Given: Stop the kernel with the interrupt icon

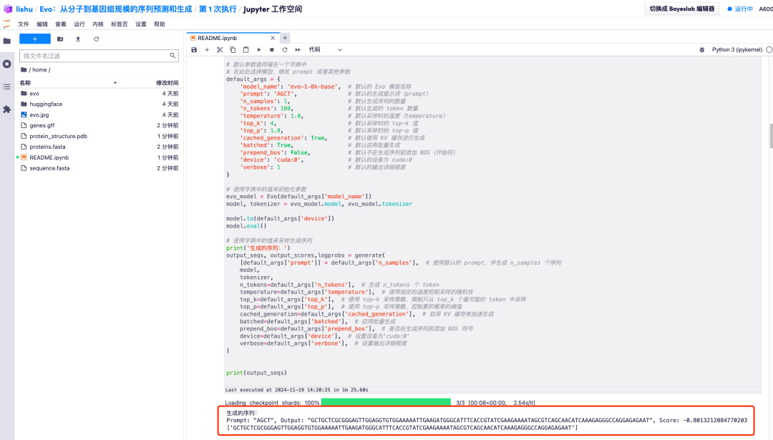Looking at the screenshot, I should 272,50.
